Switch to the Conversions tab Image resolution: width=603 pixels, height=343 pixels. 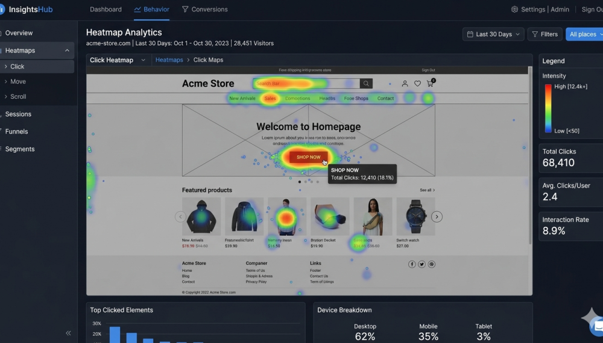coord(205,9)
